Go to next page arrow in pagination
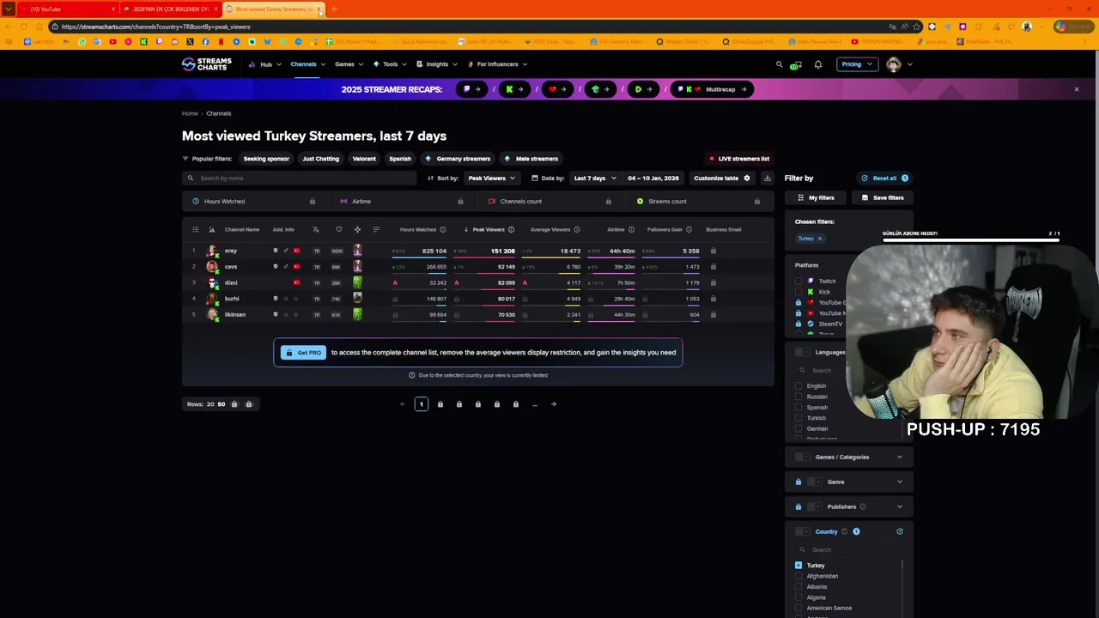Viewport: 1099px width, 618px height. point(554,404)
